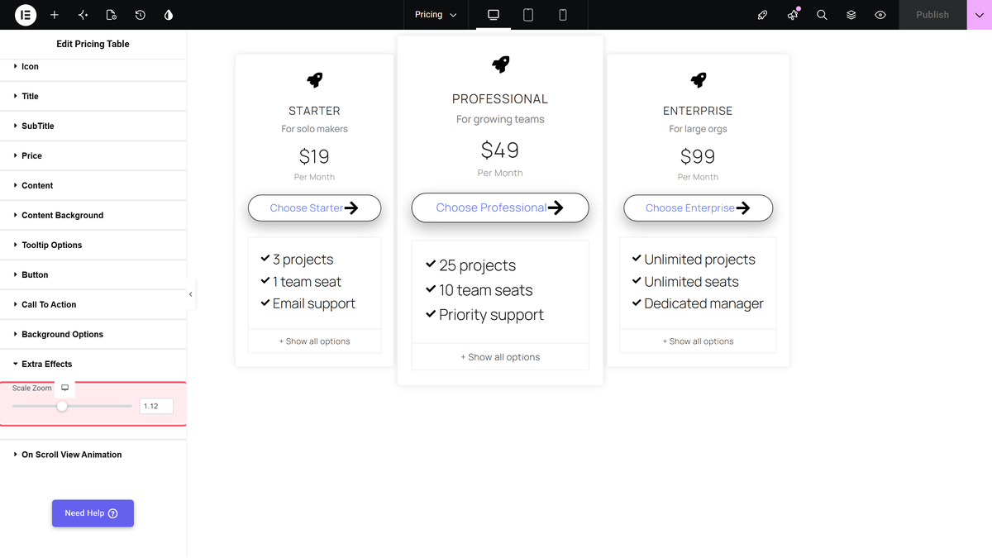Viewport: 992px width, 558px height.
Task: Expand the Tooltip Options section
Action: click(93, 245)
